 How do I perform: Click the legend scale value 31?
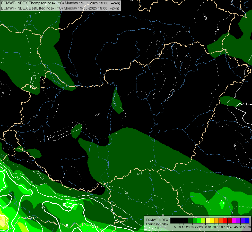[210, 227]
